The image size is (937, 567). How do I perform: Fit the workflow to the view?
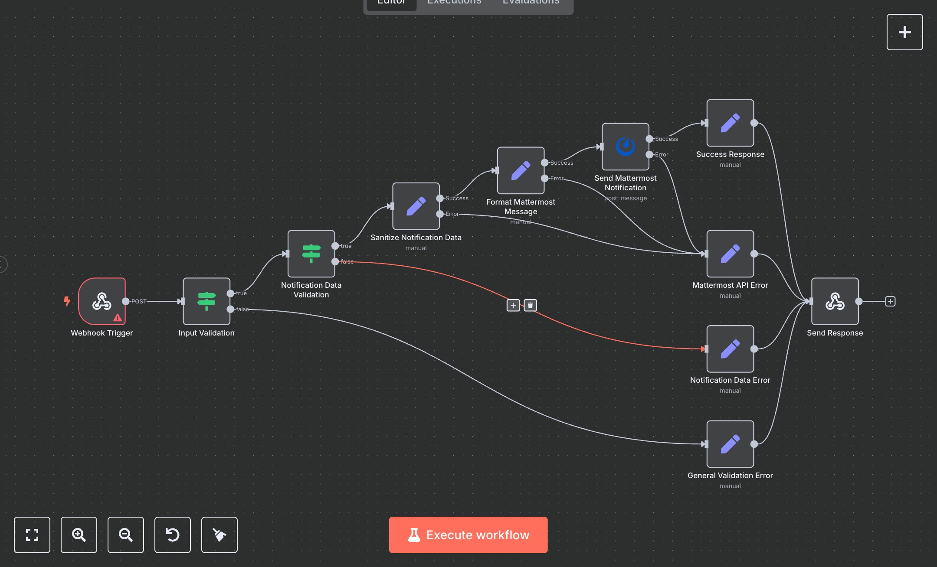(x=32, y=535)
